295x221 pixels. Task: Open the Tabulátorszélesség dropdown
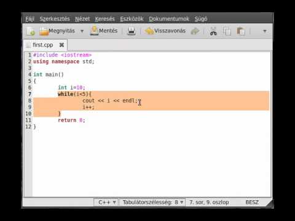(152, 203)
